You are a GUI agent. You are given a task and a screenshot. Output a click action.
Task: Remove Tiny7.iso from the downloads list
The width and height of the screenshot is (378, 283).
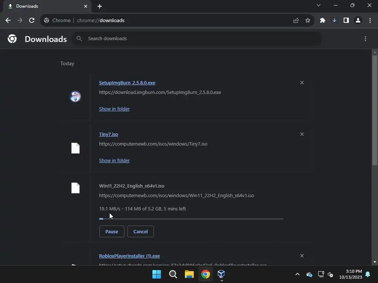pyautogui.click(x=302, y=134)
